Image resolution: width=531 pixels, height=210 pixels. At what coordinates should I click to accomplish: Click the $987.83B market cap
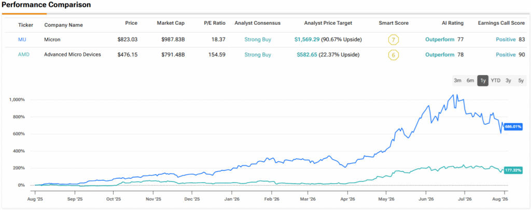point(173,39)
